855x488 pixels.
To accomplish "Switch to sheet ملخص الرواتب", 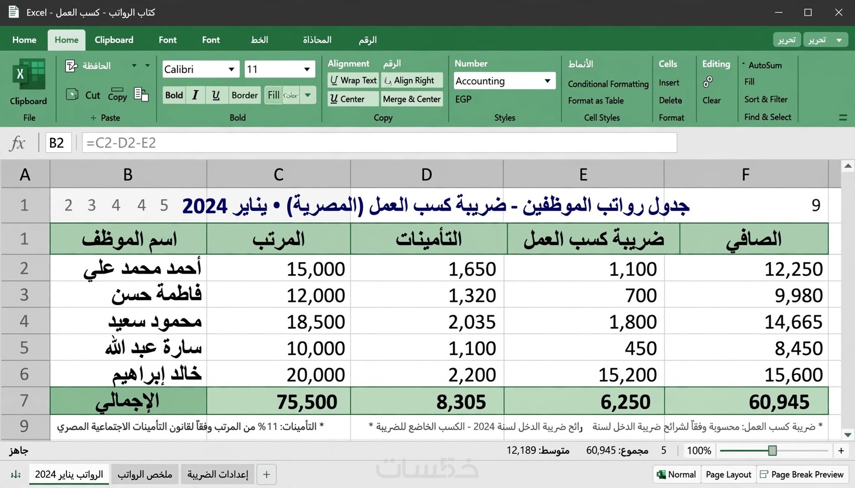I will pos(145,474).
